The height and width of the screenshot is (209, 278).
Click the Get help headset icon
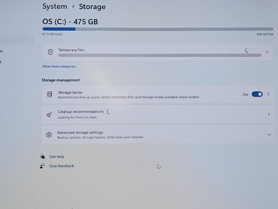point(43,156)
